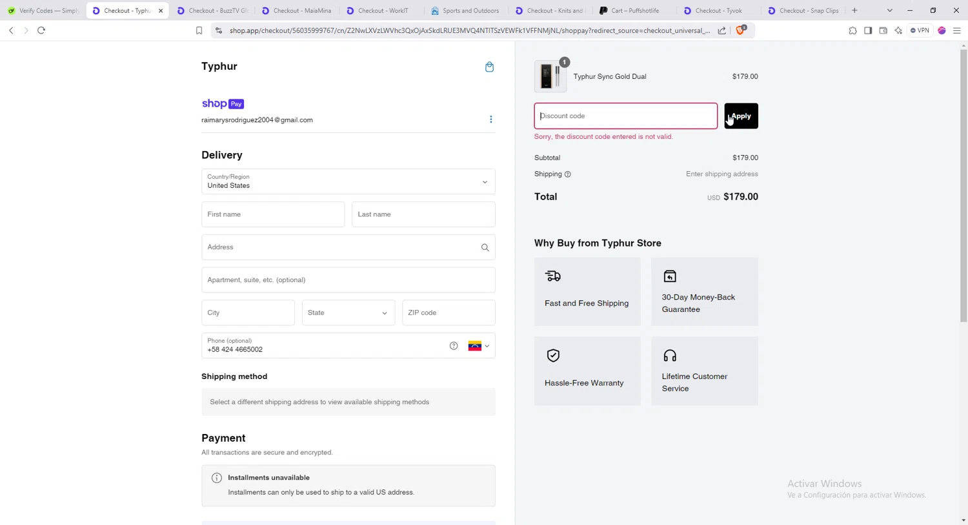
Task: Switch to Checkout - MaiaMina tab
Action: (x=296, y=10)
